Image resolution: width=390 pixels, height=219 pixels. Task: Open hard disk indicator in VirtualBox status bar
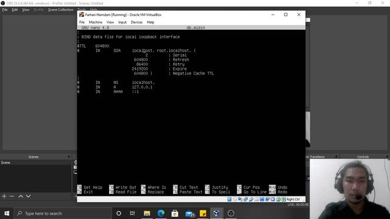pyautogui.click(x=229, y=199)
